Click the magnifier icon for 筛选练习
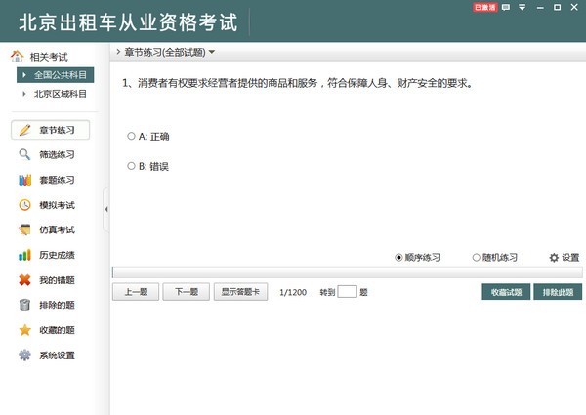This screenshot has width=586, height=415. (x=24, y=155)
